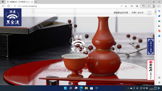Show hidden system tray icons
162x91 pixels.
[x=128, y=88]
